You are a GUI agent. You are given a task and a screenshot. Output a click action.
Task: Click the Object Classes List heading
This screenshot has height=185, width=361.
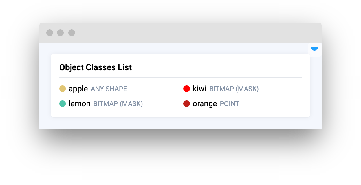pos(95,67)
